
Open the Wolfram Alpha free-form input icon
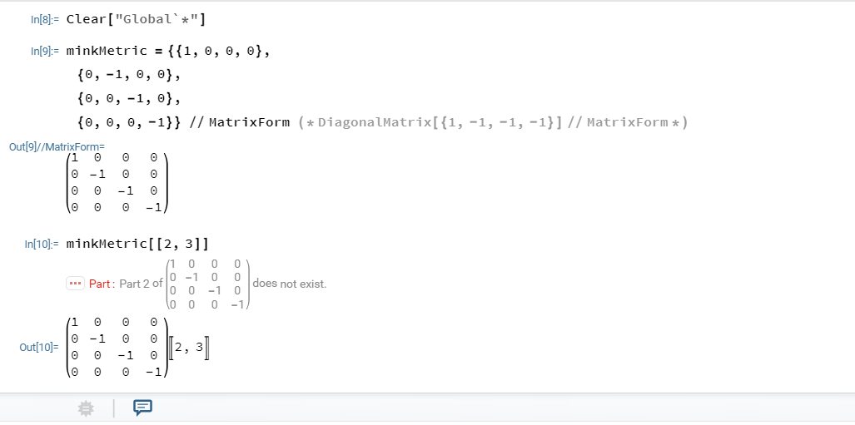(x=86, y=408)
